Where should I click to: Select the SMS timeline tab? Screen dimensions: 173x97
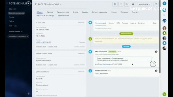point(118,23)
